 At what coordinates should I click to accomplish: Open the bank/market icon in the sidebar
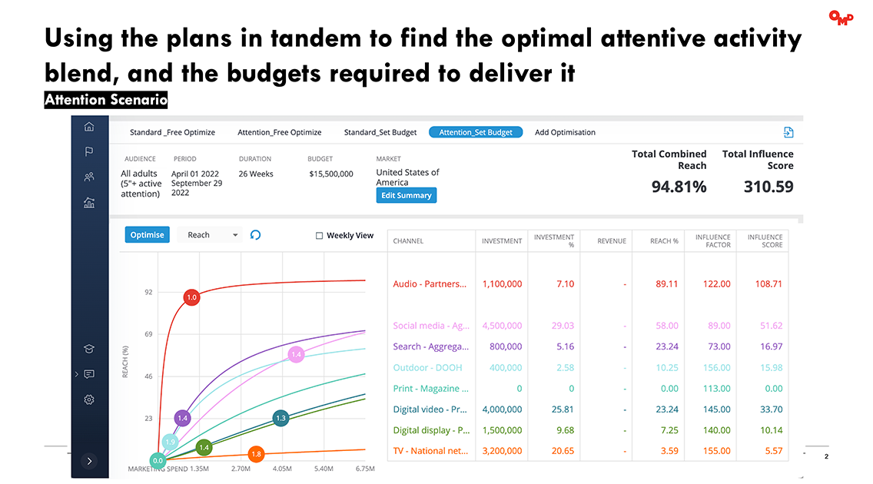pos(88,203)
